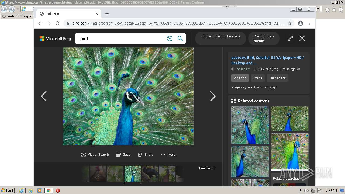Share the peacock image
345x194 pixels.
click(x=146, y=155)
